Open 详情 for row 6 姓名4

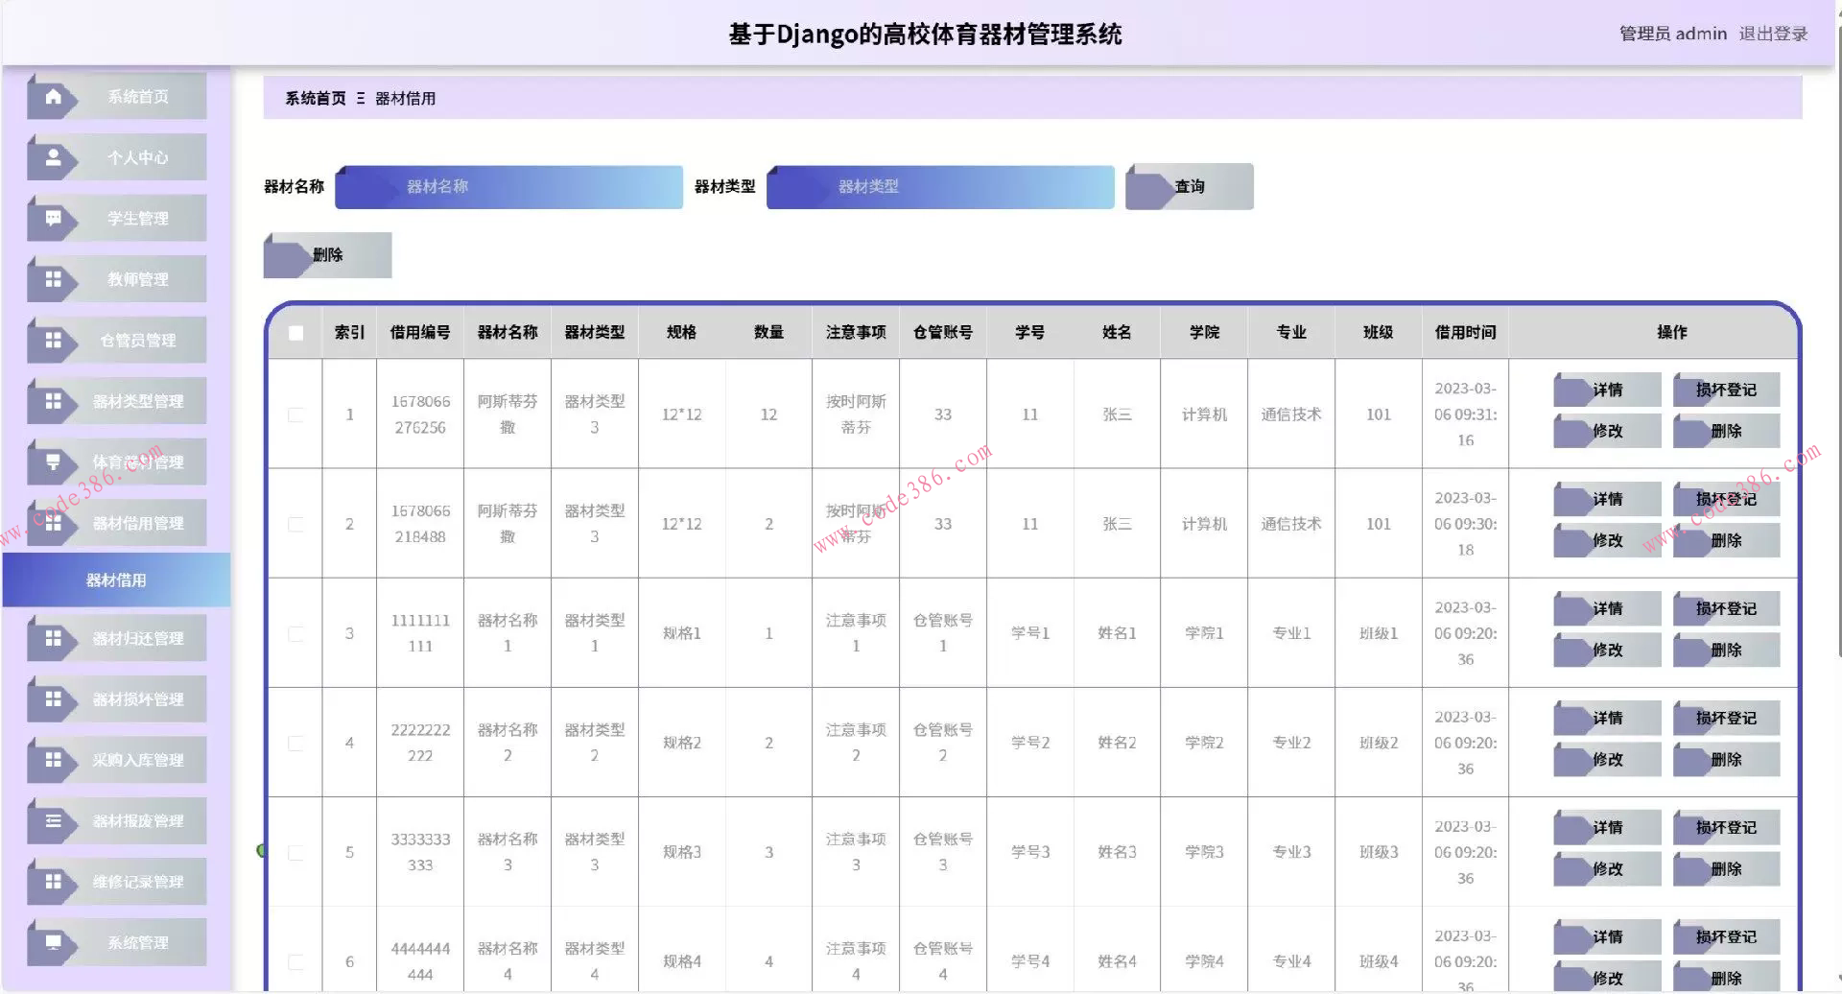click(x=1607, y=936)
